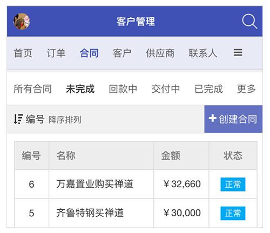The height and width of the screenshot is (233, 270).
Task: Click 正常 status badge for contract 6
Action: (x=233, y=184)
